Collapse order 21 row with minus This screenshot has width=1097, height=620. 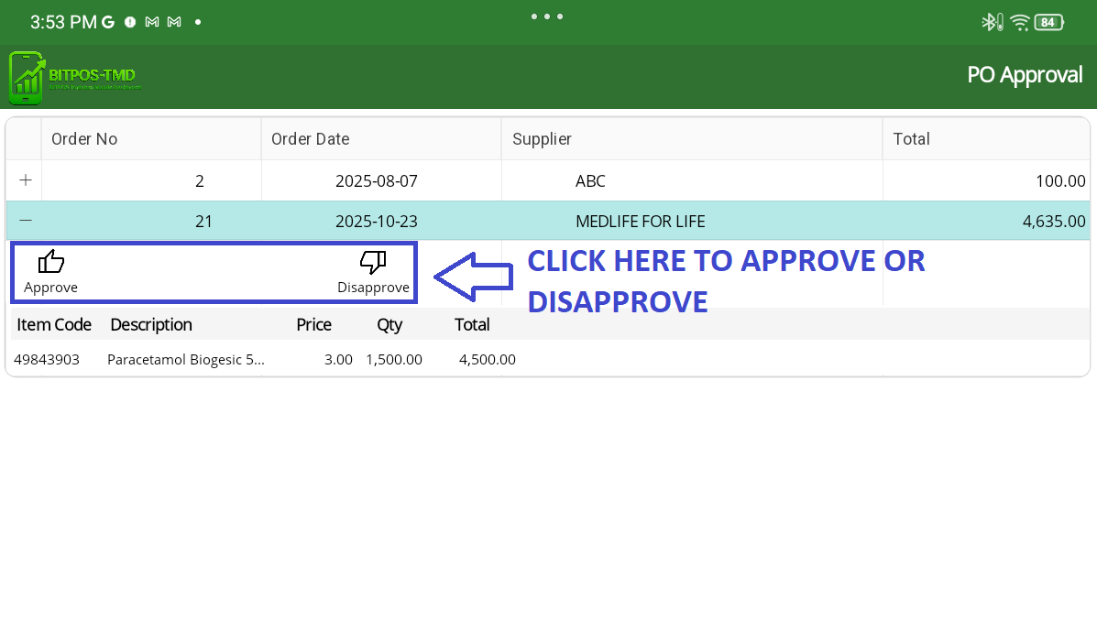[26, 221]
